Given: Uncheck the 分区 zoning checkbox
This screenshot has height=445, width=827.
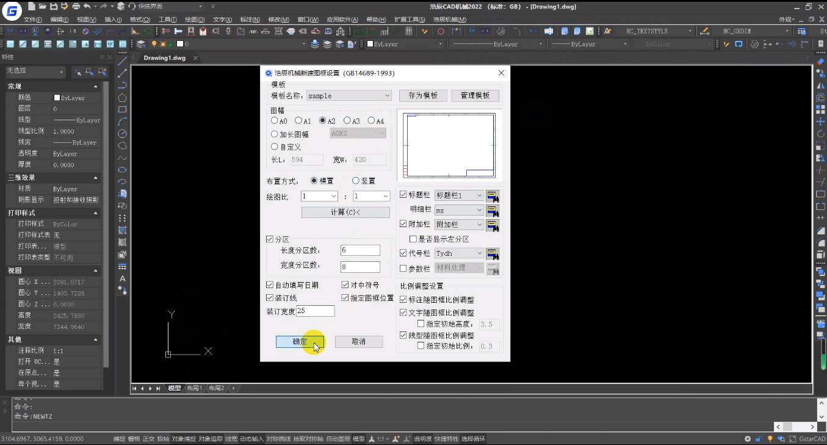Looking at the screenshot, I should pos(270,240).
